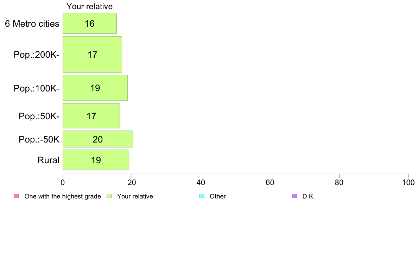This screenshot has height=259, width=418.
Task: Click the 'One with the highest grade' legend label
Action: point(63,196)
